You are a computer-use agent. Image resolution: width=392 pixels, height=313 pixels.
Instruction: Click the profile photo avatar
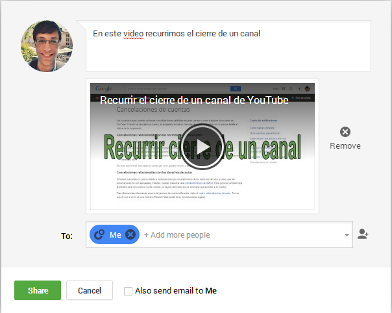tap(47, 46)
